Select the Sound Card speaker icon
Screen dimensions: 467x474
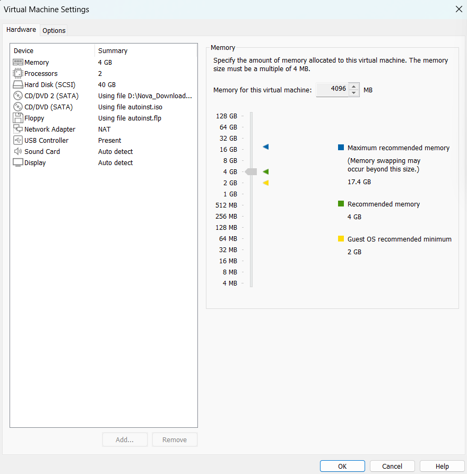pyautogui.click(x=18, y=151)
